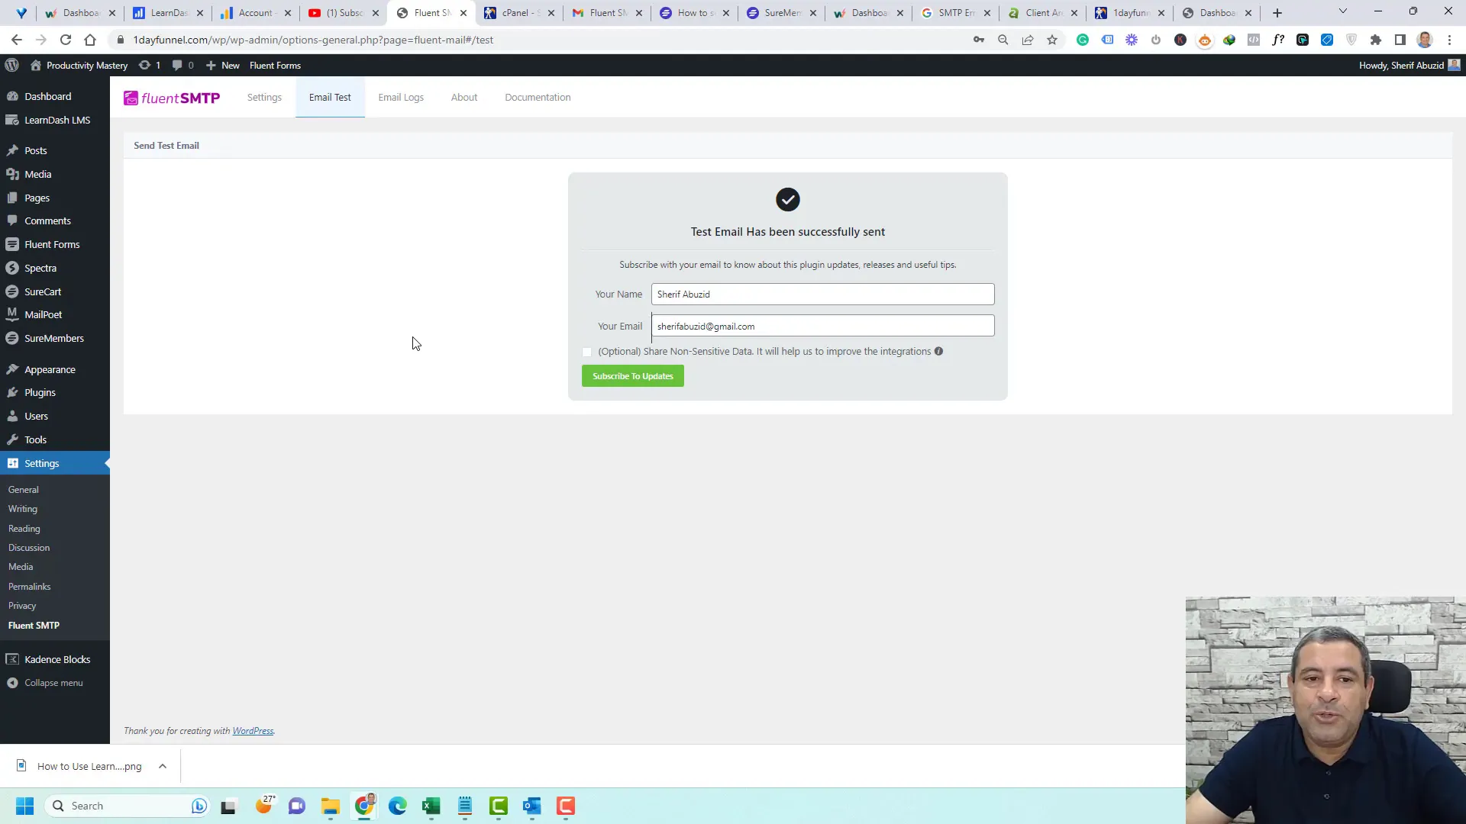
Task: Click the Spectra sidebar icon
Action: [13, 268]
